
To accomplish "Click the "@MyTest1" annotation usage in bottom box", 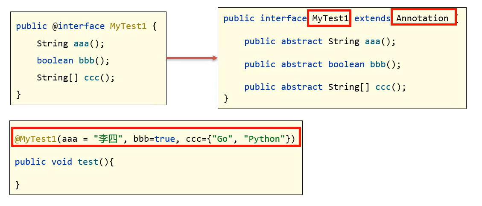I will pyautogui.click(x=35, y=139).
